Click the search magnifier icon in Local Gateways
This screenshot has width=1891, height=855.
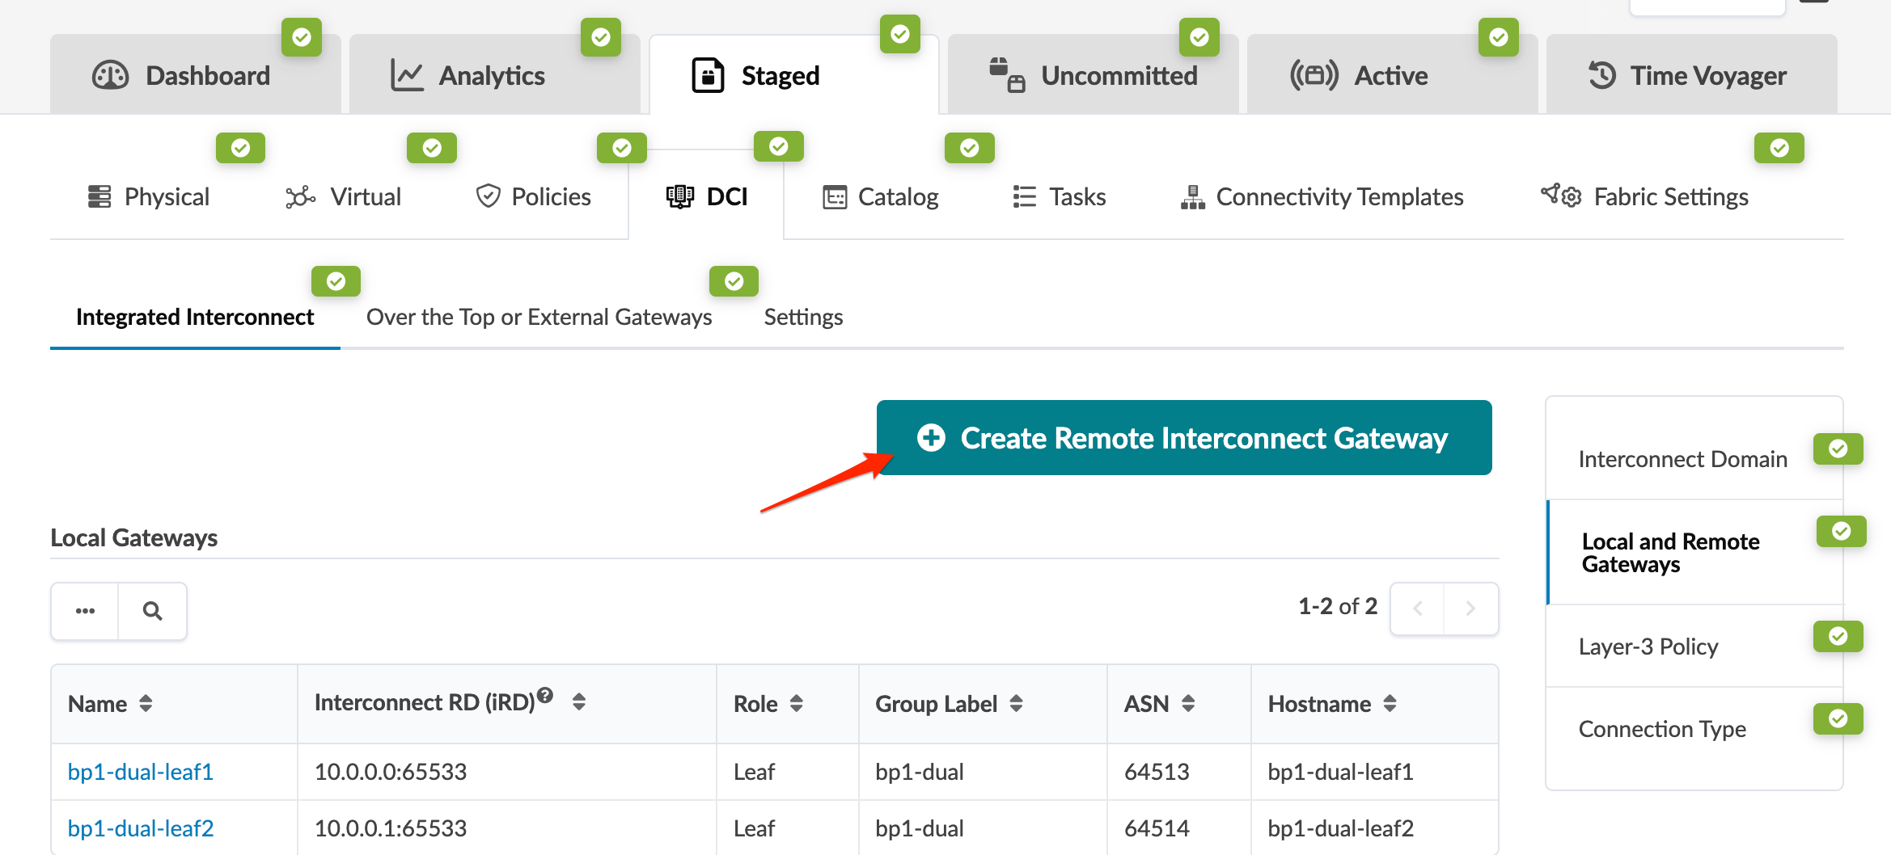[x=152, y=611]
